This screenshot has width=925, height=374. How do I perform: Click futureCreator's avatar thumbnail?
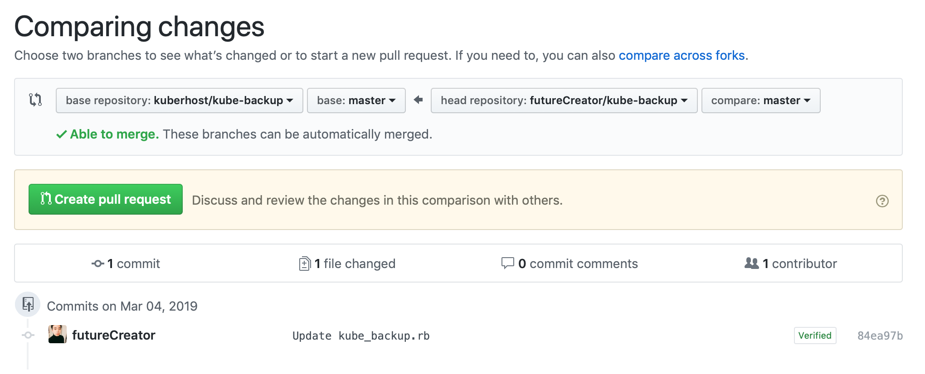click(x=58, y=335)
